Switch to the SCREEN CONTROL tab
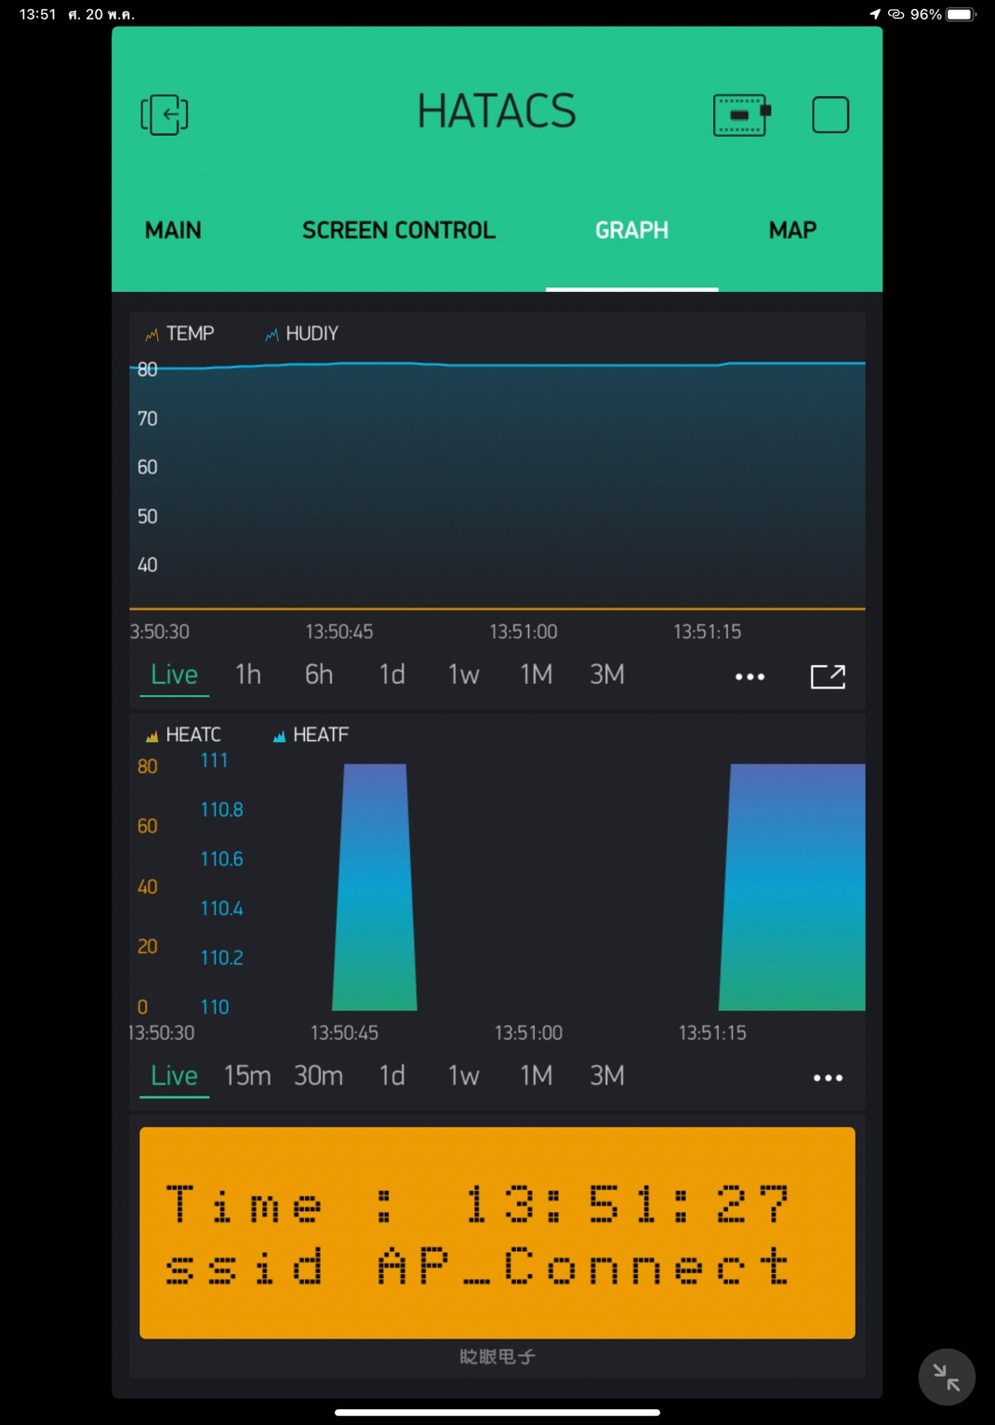This screenshot has height=1425, width=995. (398, 231)
